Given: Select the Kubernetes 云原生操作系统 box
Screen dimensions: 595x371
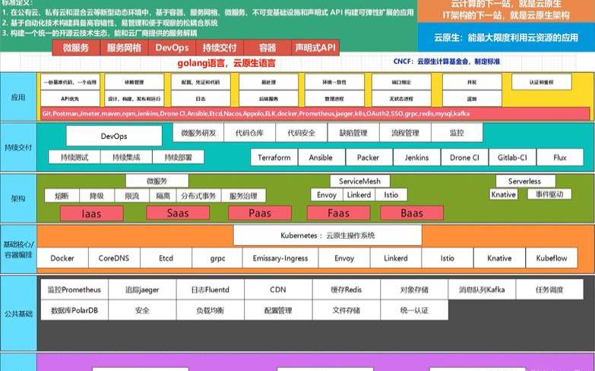Looking at the screenshot, I should pos(328,236).
